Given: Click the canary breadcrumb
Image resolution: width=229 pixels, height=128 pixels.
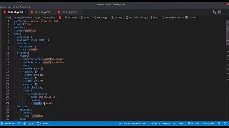Looking at the screenshot, I should click(x=116, y=17).
